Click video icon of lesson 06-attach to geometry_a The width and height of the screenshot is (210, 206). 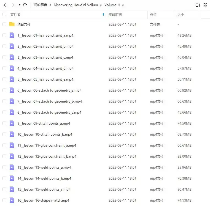12,90
